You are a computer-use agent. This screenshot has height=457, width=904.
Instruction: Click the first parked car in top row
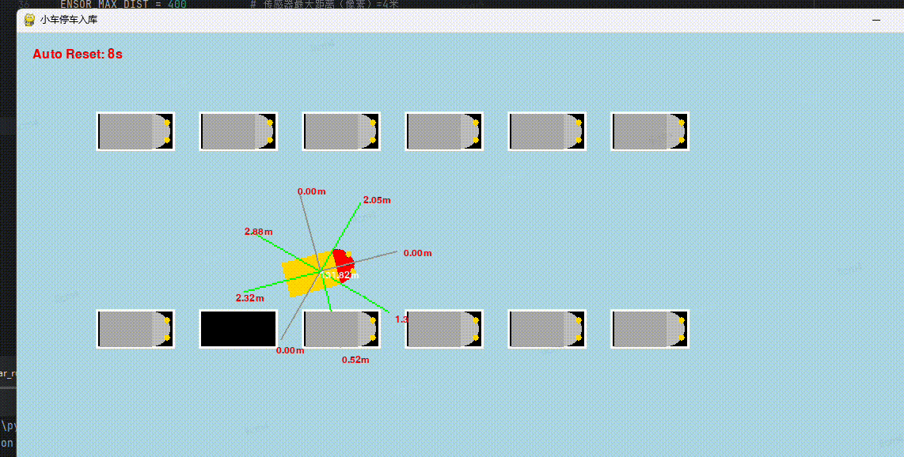[135, 131]
